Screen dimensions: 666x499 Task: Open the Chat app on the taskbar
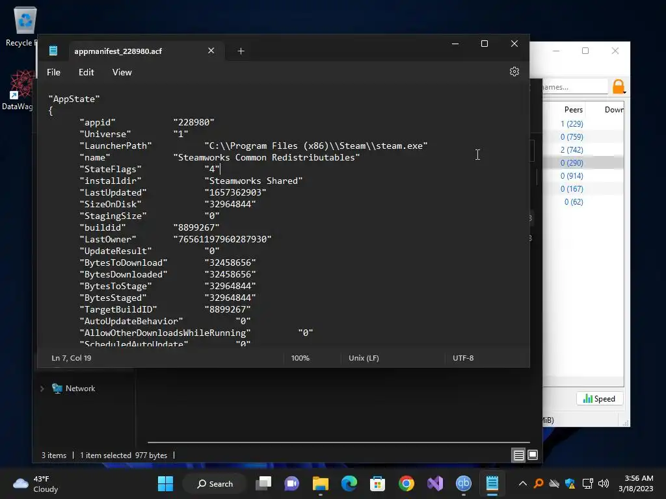[x=292, y=483]
